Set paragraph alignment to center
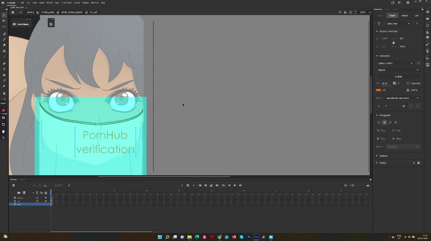Screen dimensions: 431x241 coord(385,123)
